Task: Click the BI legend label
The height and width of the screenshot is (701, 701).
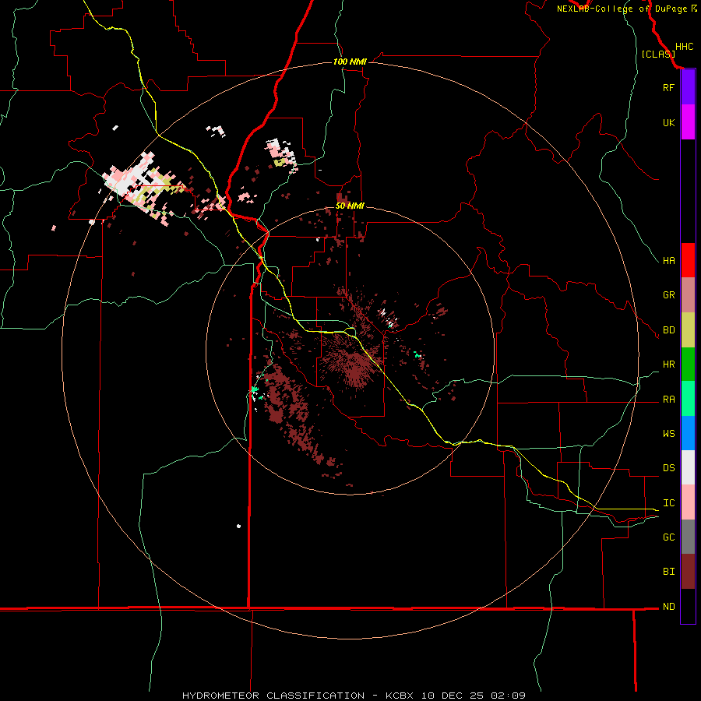Action: tap(668, 572)
